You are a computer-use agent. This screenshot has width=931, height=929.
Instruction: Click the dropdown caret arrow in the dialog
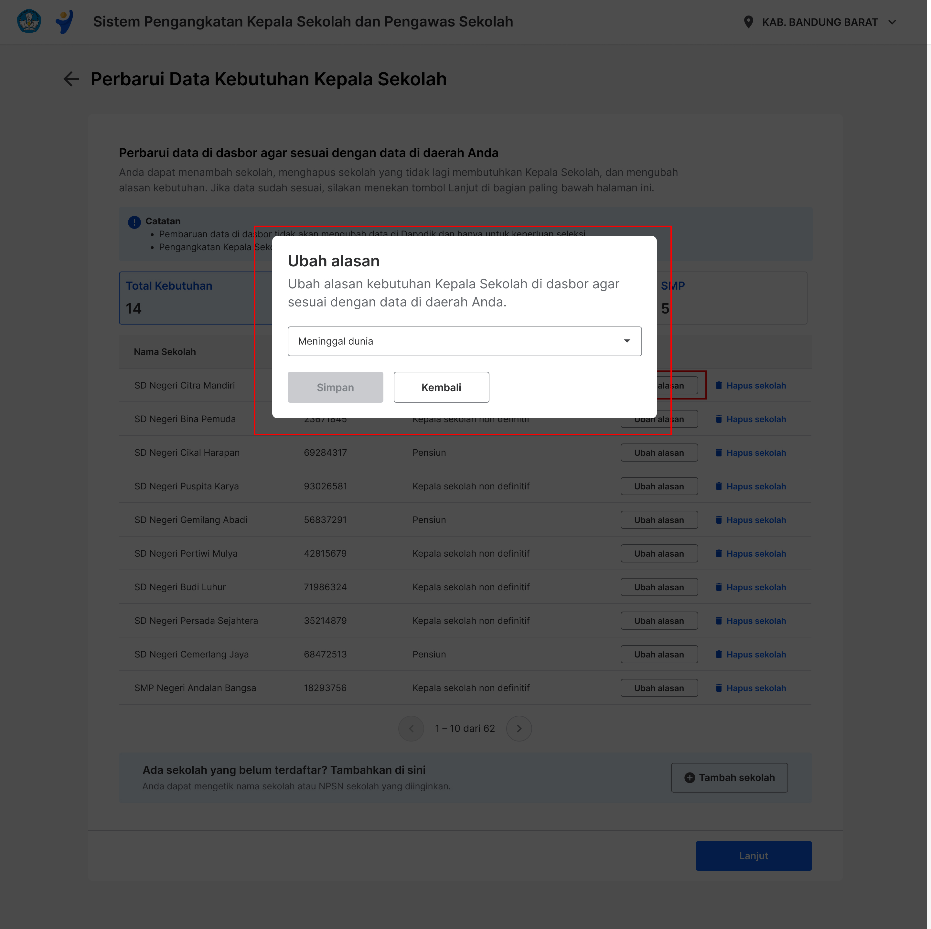pos(626,341)
